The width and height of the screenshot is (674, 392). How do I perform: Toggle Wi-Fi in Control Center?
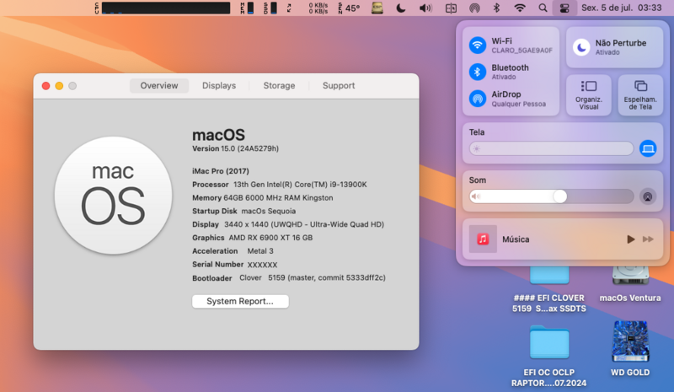(478, 45)
